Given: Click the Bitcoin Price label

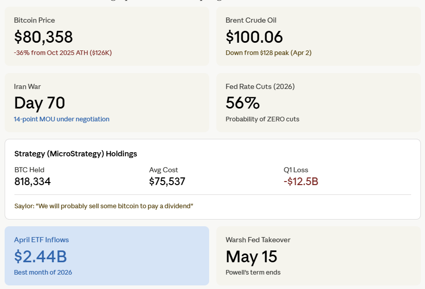Looking at the screenshot, I should coord(34,21).
